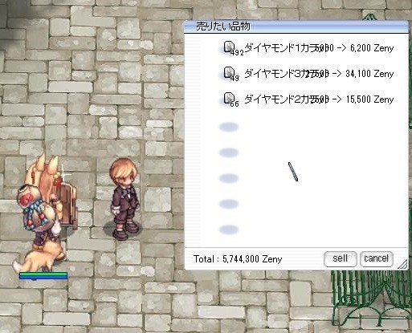
Task: Select the row priced 15,500 Zeny
Action: click(308, 99)
